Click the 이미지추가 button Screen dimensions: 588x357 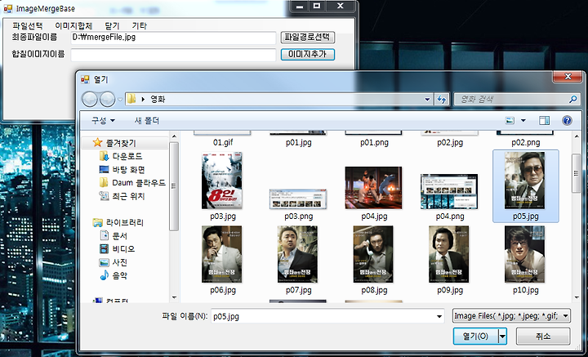(308, 55)
